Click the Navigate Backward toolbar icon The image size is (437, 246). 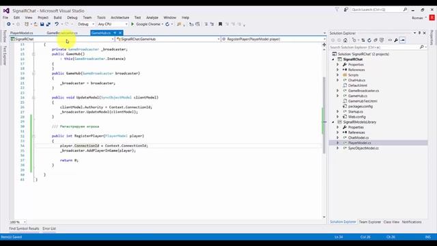pos(9,25)
